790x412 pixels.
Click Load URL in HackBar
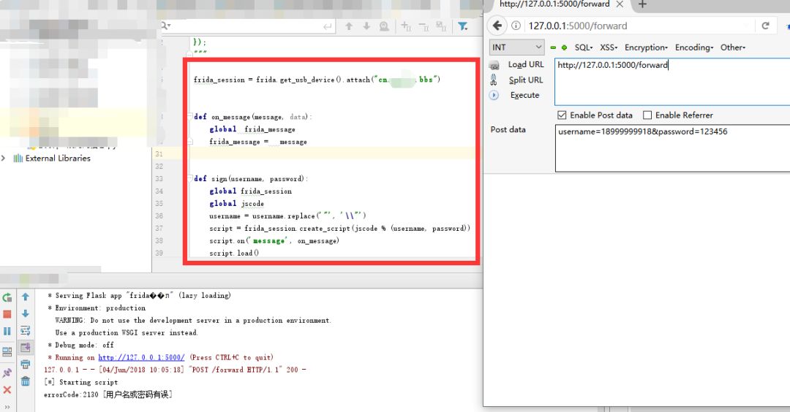click(x=525, y=64)
